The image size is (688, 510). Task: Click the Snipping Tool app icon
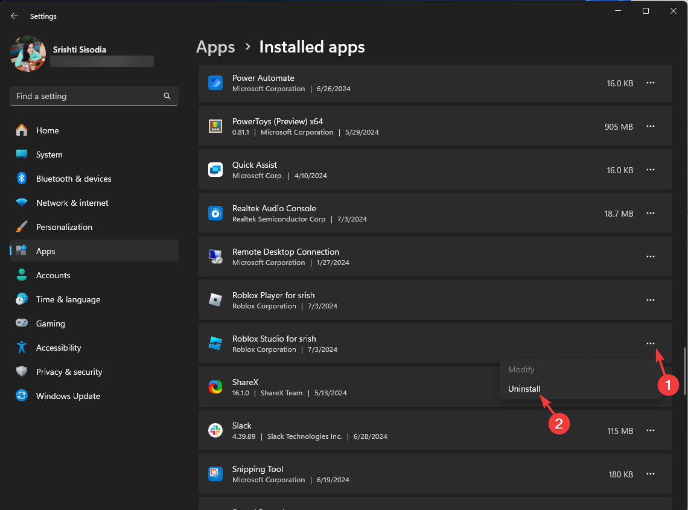(x=215, y=474)
